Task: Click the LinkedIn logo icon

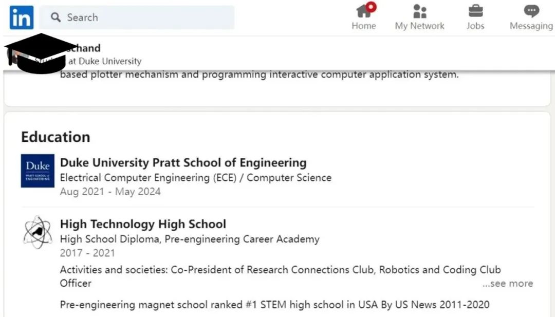Action: click(x=22, y=17)
